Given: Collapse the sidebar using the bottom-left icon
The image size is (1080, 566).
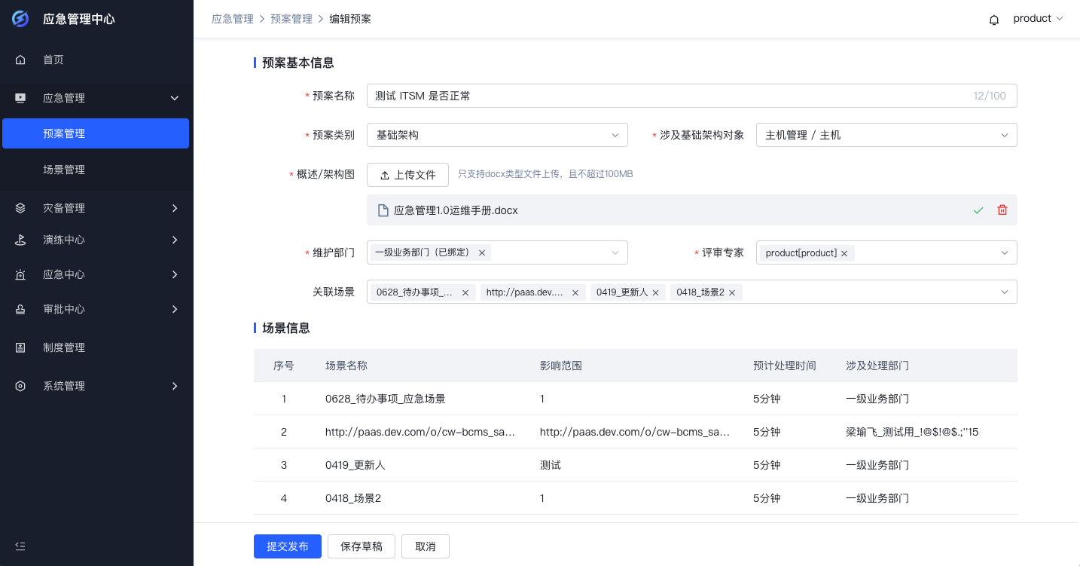Looking at the screenshot, I should 20,546.
